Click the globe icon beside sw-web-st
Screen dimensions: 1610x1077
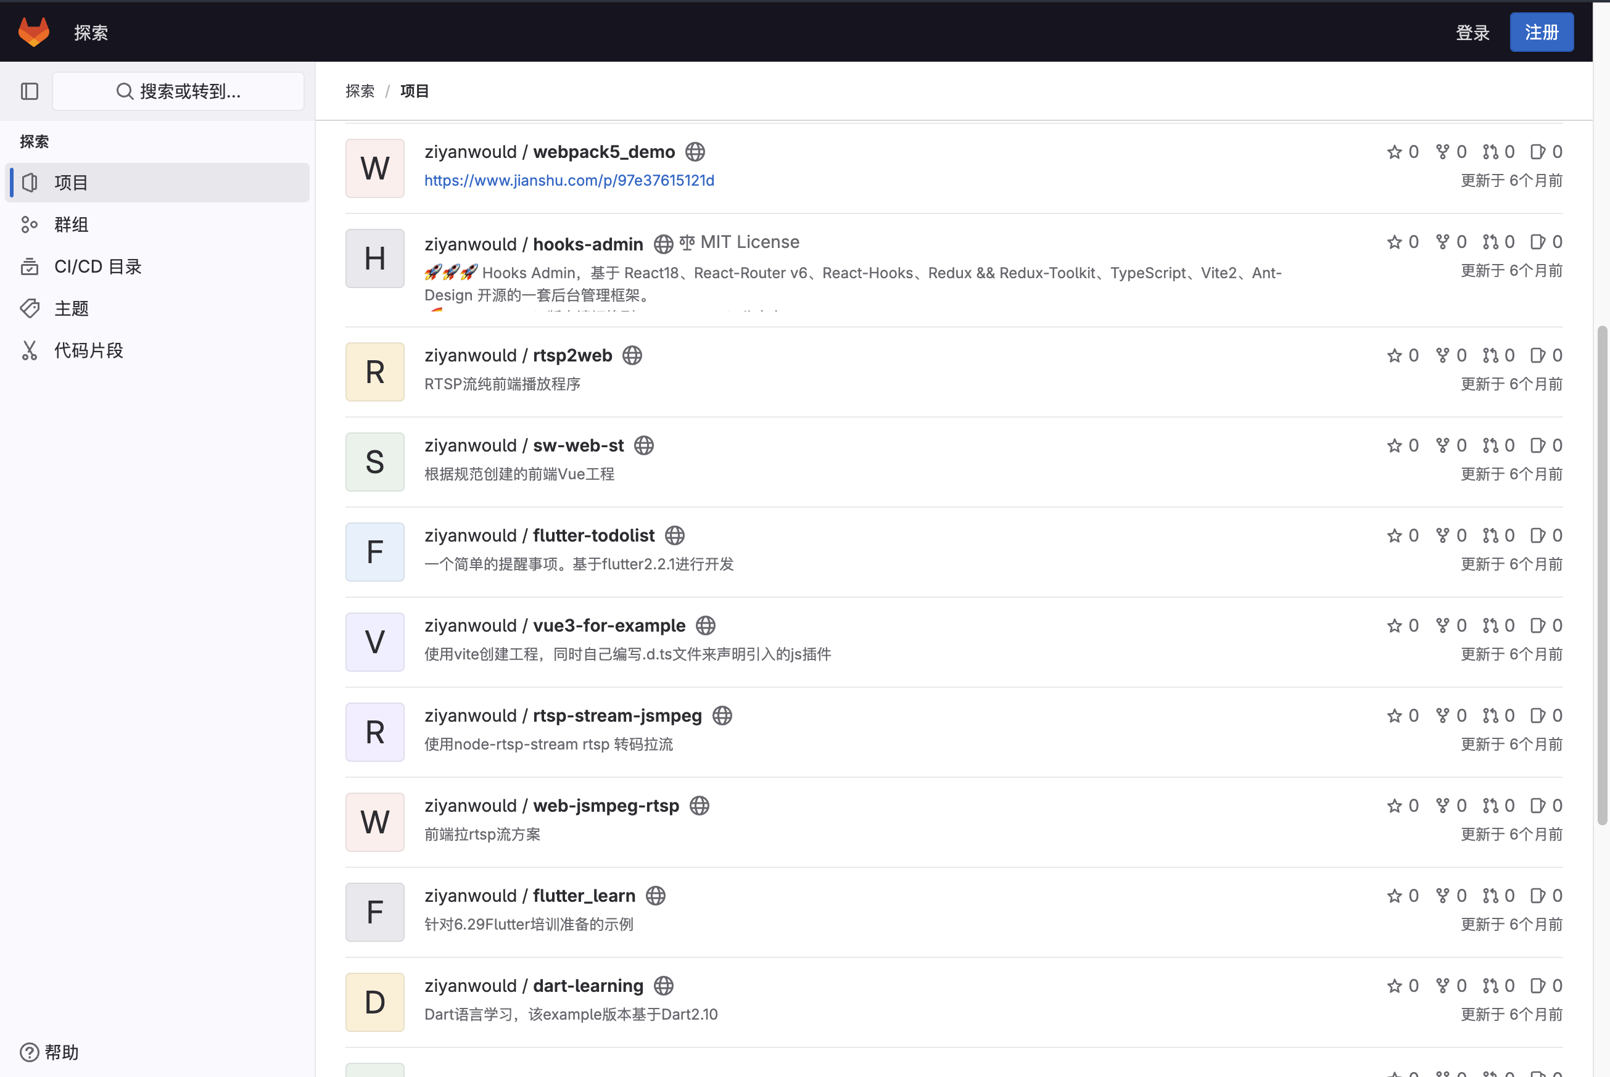tap(643, 445)
